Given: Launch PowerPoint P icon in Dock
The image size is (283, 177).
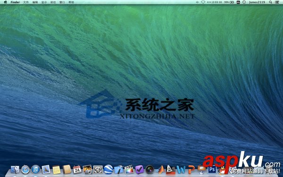Looking at the screenshot, I should coord(191,169).
